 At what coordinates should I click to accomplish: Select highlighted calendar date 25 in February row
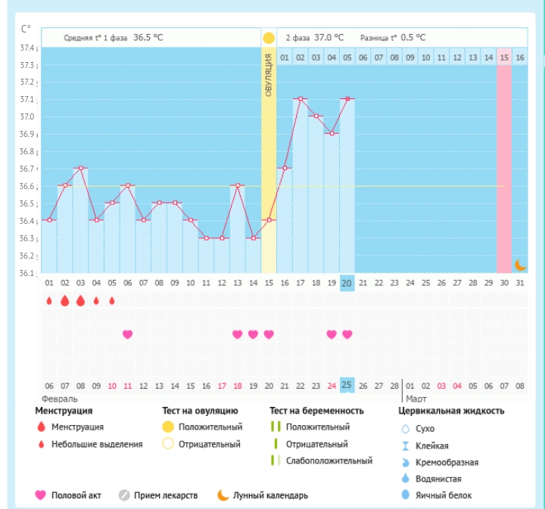point(347,385)
